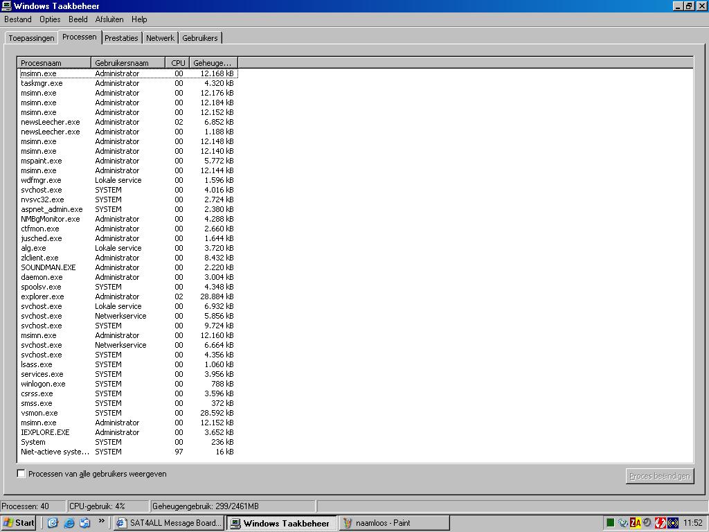Sort by the Geheuge... memory column header
The height and width of the screenshot is (532, 709).
click(213, 63)
